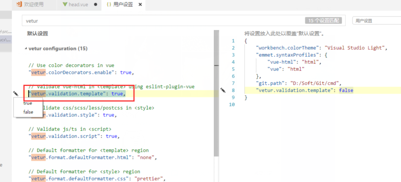Click the 'false' value on line 8
401x182 pixels.
(346, 90)
